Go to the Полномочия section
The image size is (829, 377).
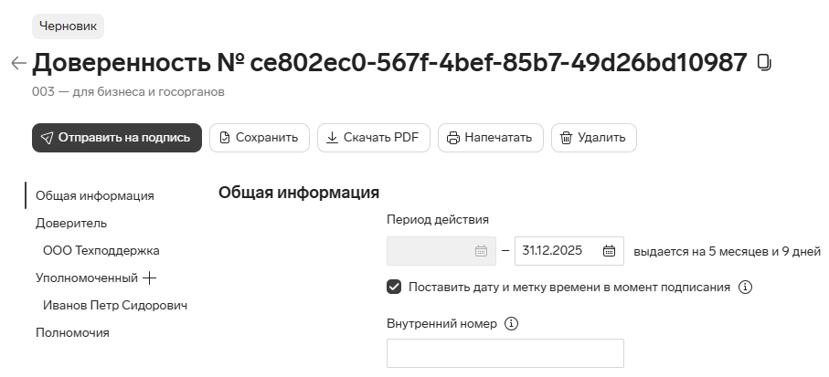(x=72, y=333)
